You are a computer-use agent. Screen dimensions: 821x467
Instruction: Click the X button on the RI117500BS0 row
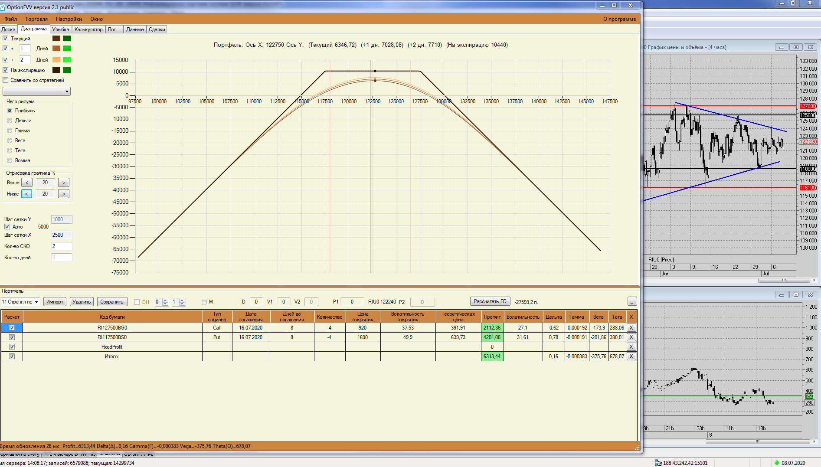tap(631, 337)
